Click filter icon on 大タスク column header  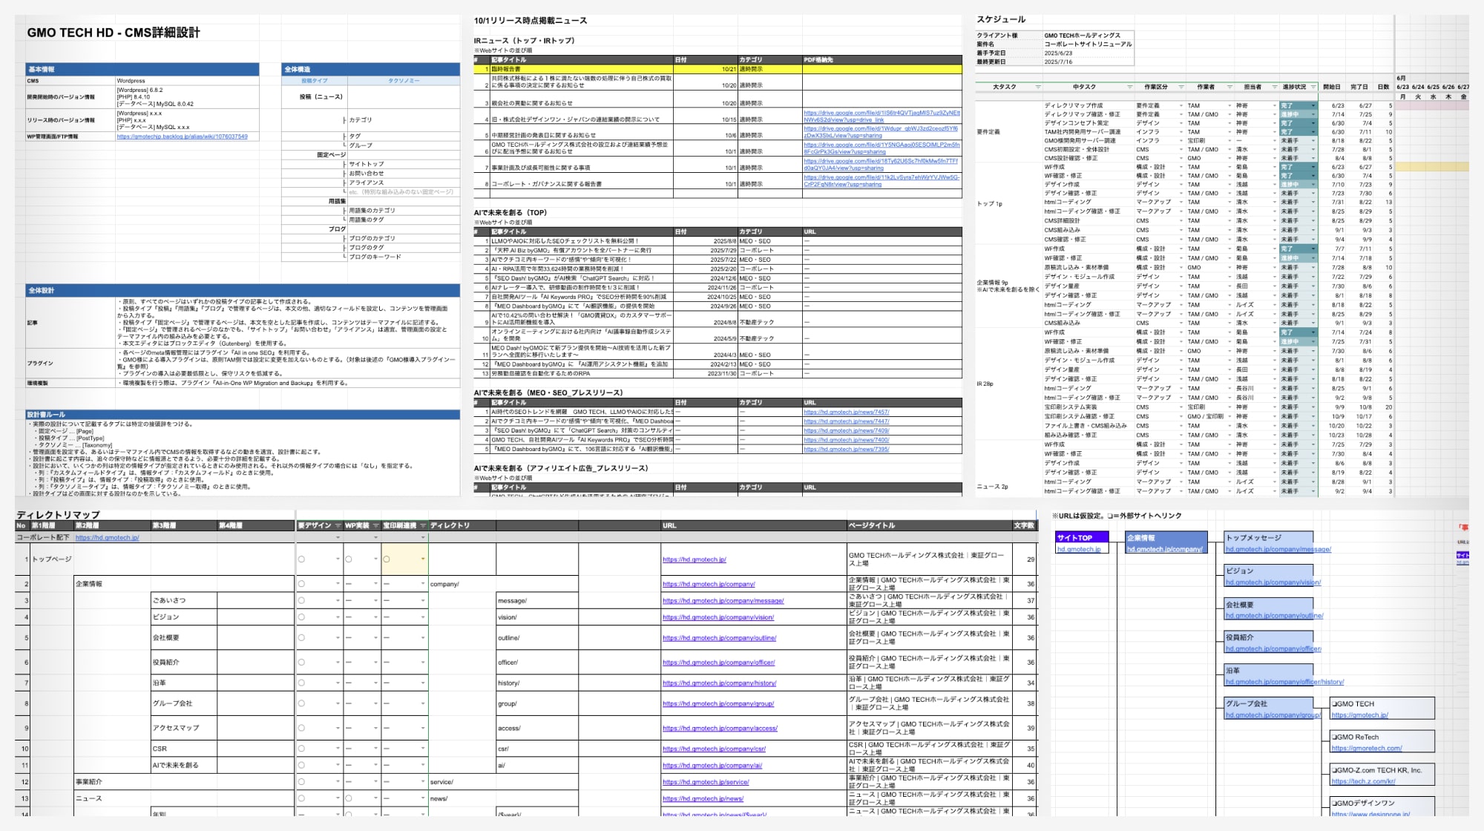pos(1037,87)
